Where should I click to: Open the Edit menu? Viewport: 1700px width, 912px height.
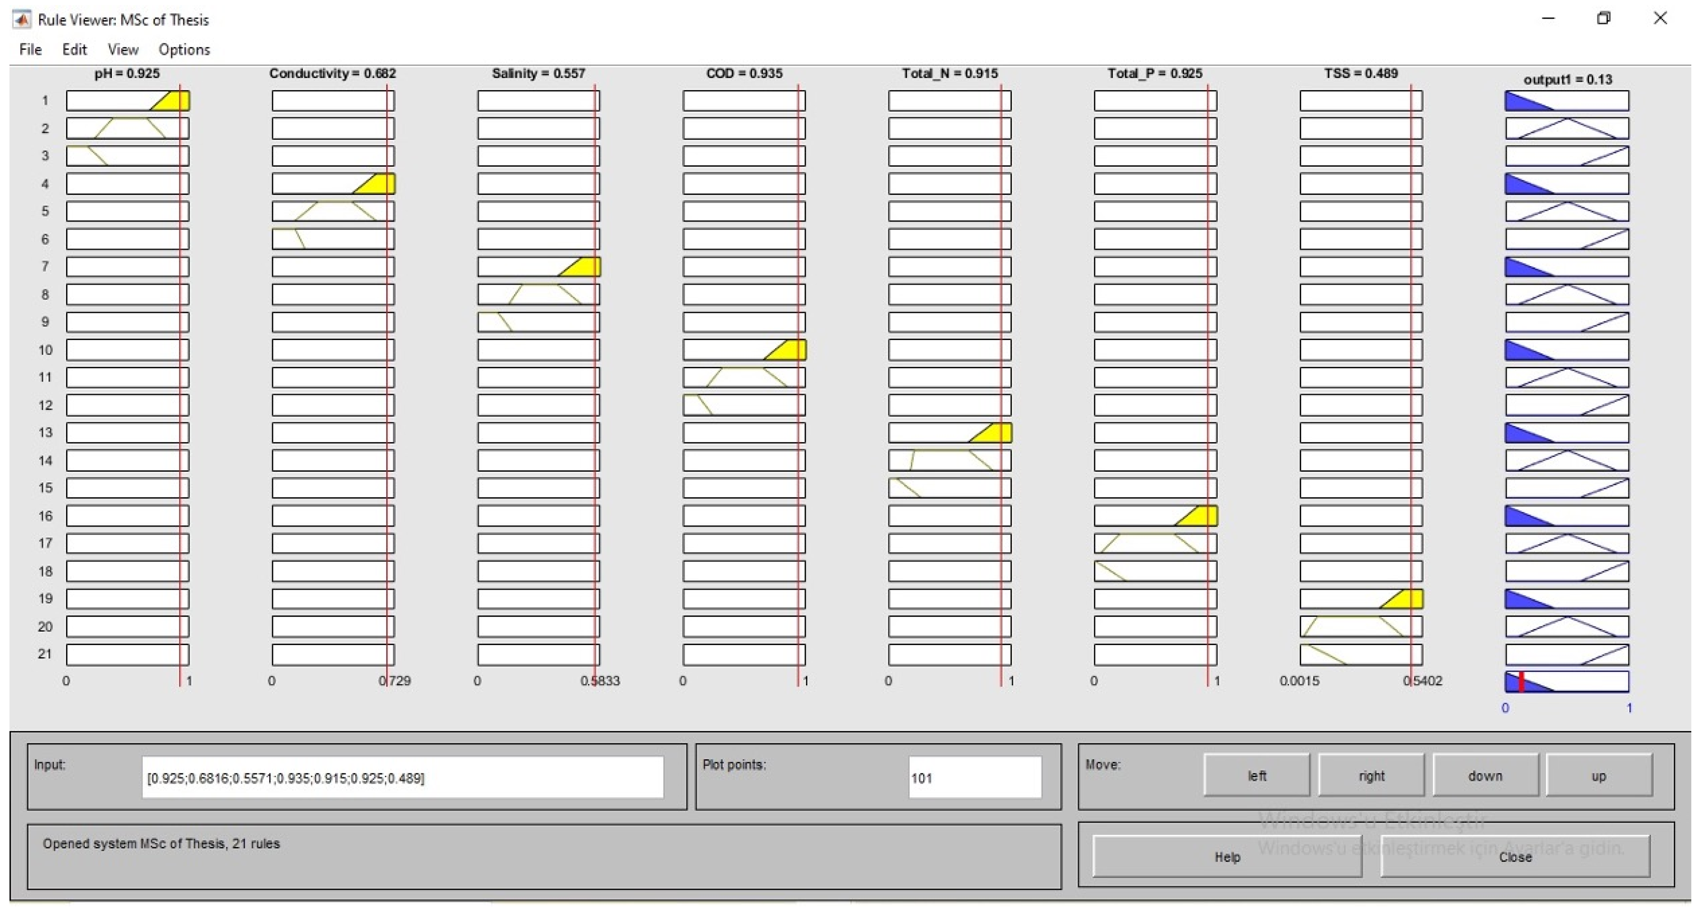tap(75, 49)
